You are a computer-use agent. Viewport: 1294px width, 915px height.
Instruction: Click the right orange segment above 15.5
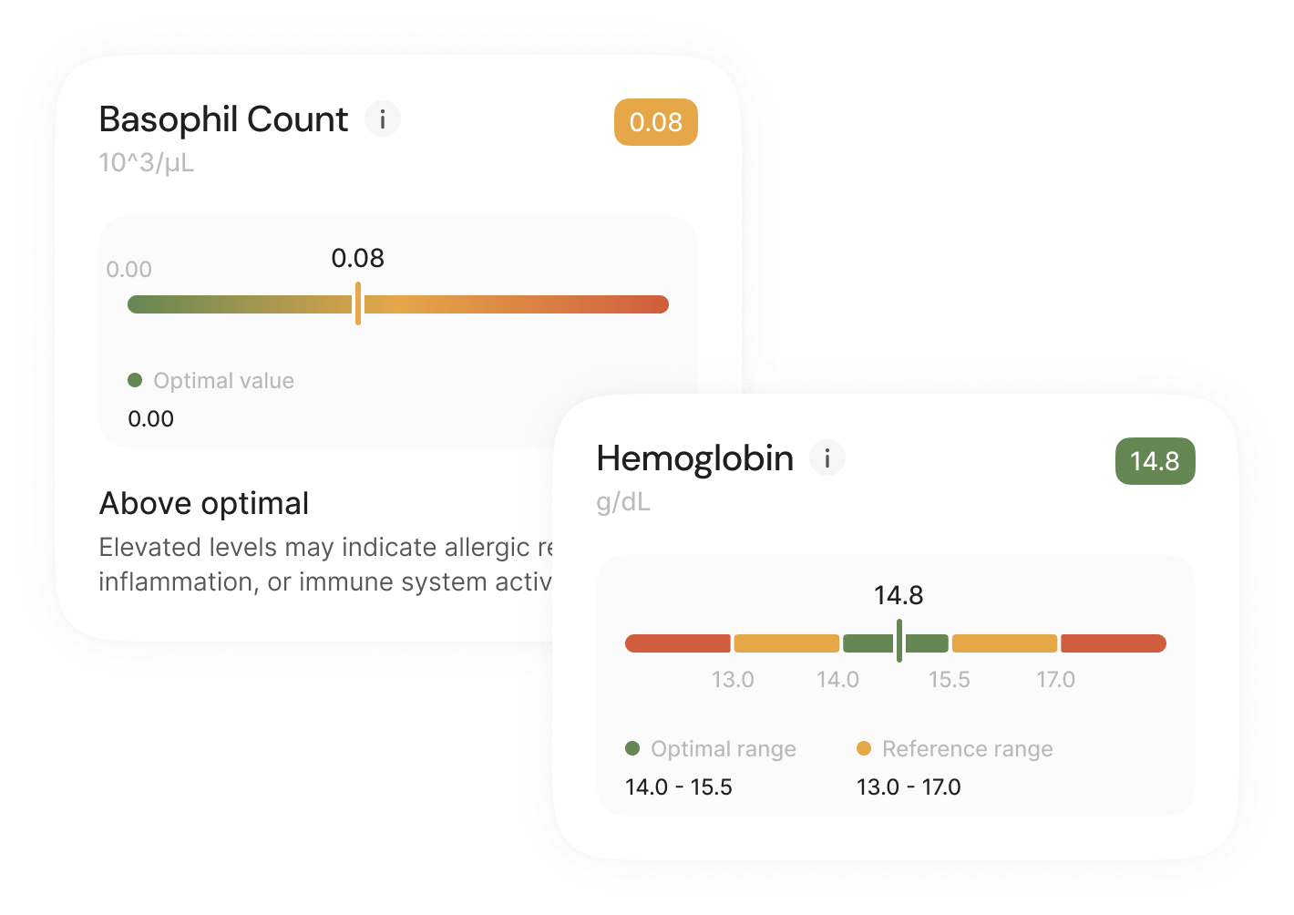click(1004, 643)
